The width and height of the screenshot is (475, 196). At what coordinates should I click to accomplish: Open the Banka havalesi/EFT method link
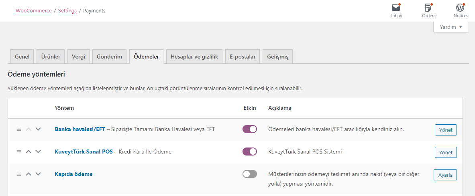point(80,129)
